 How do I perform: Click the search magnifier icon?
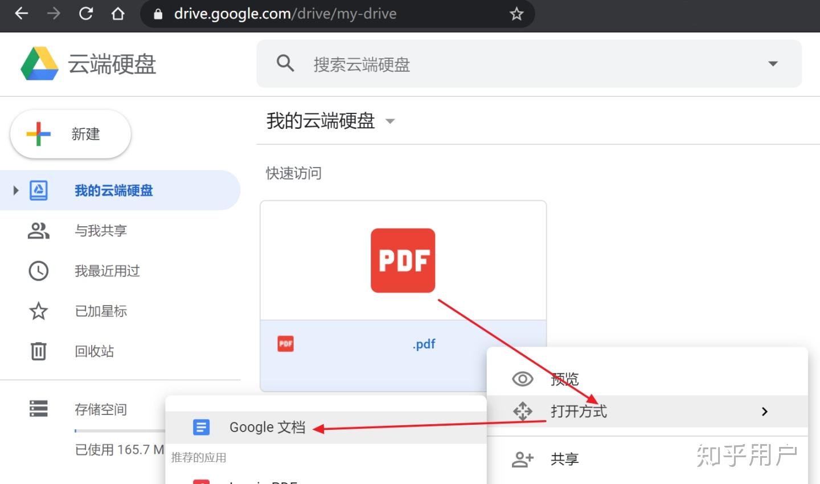285,63
